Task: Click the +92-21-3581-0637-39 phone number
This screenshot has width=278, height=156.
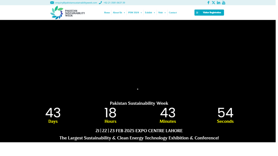Action: tap(114, 3)
